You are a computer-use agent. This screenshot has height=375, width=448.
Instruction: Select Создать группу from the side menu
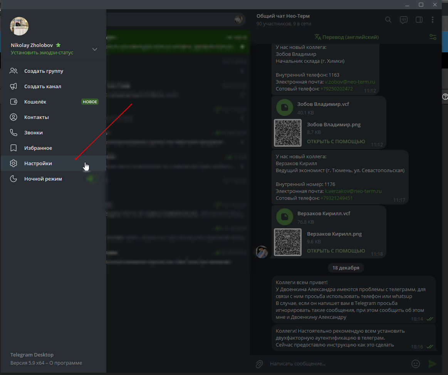coord(54,71)
